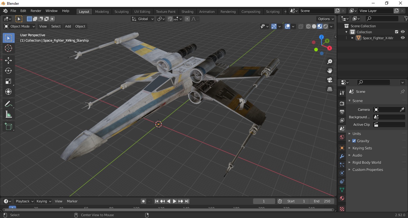
Task: Open Physics properties tab
Action: (342, 173)
